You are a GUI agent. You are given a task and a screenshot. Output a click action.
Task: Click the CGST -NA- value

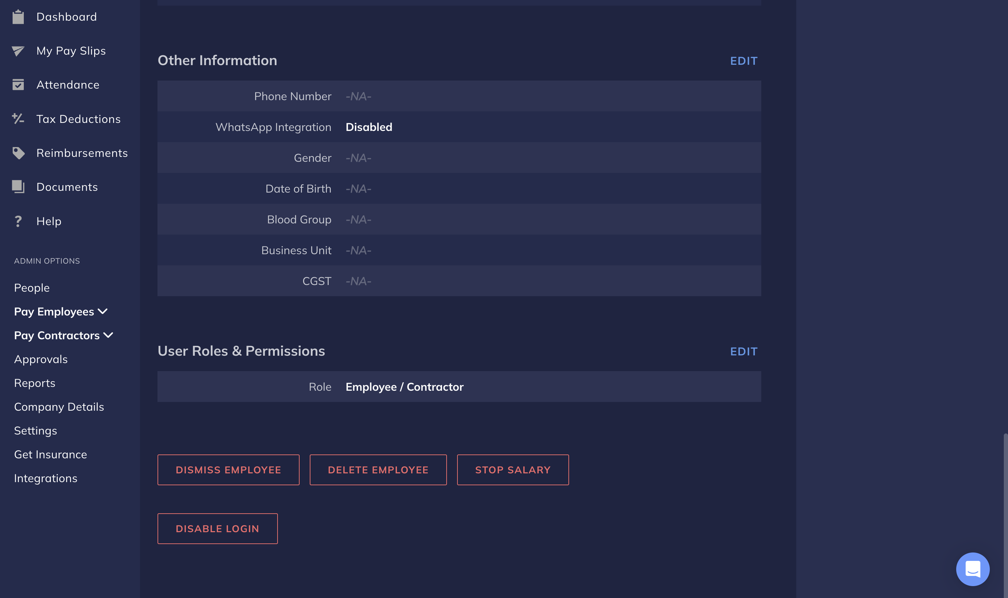[358, 281]
